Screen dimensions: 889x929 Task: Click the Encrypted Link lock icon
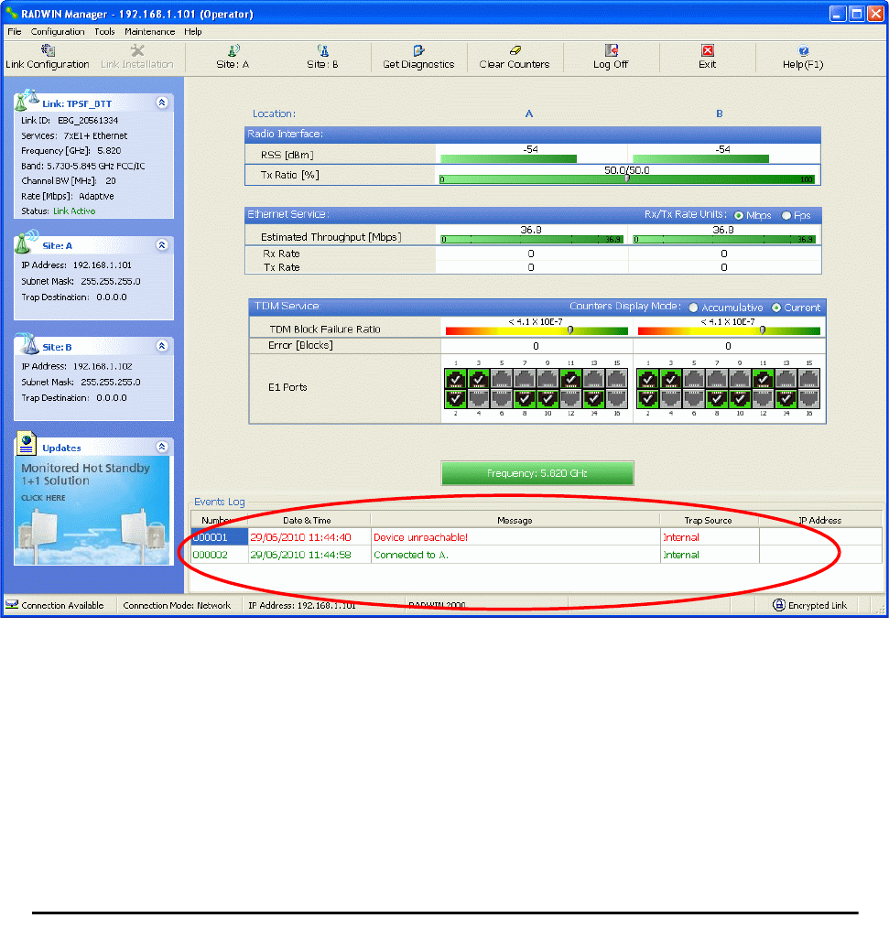pos(779,605)
